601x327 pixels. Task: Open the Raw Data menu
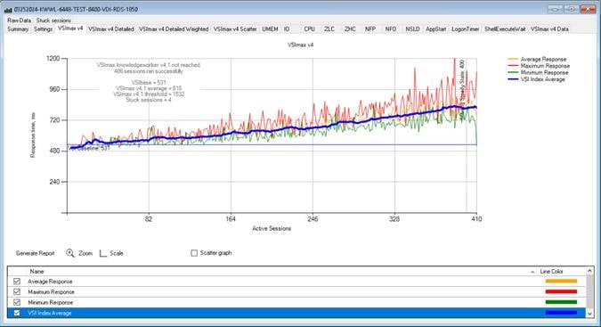tap(20, 20)
